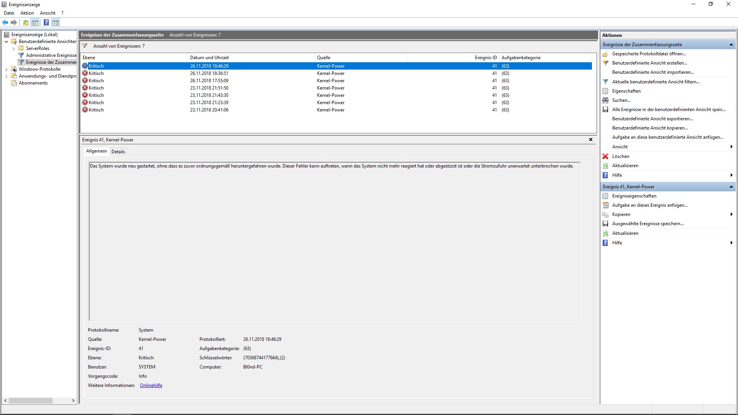Select the event from 23.11.2018 21:51:50
This screenshot has height=415, width=738.
click(209, 88)
